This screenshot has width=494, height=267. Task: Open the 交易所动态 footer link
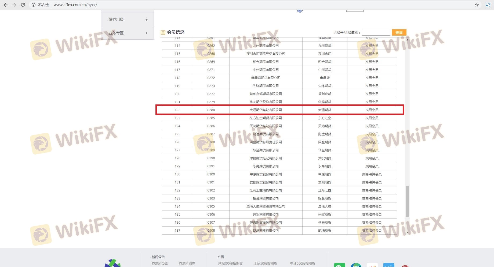[187, 263]
